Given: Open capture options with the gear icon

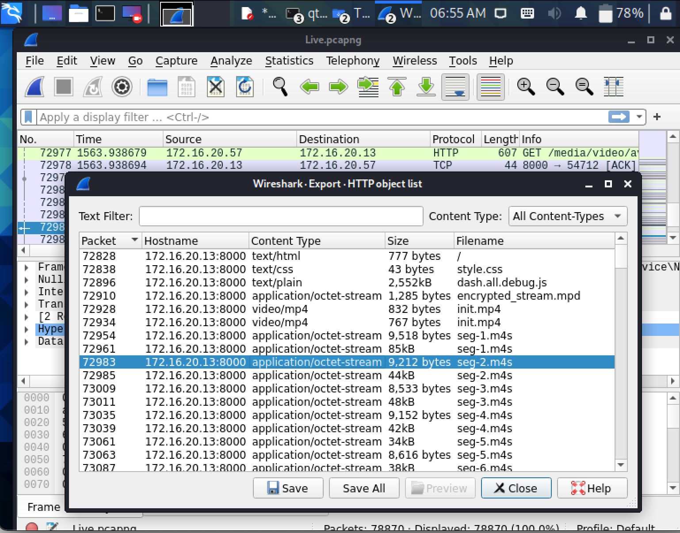Looking at the screenshot, I should (x=122, y=87).
